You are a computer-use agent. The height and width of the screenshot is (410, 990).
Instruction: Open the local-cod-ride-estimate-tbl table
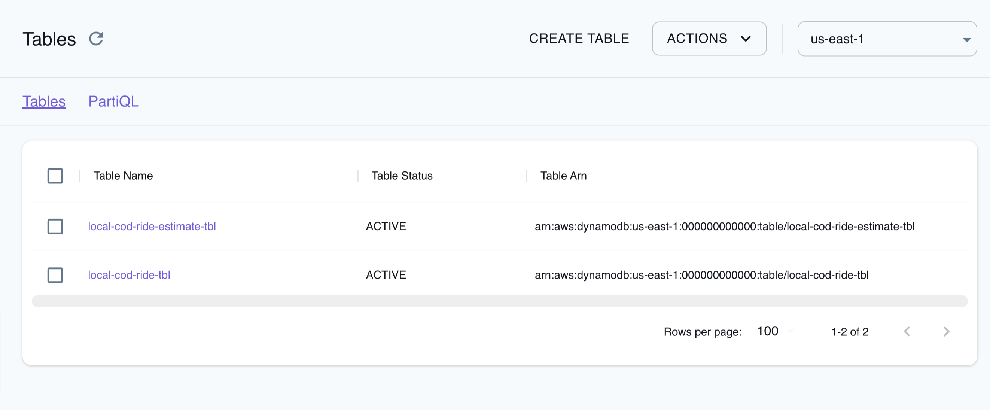pyautogui.click(x=152, y=227)
